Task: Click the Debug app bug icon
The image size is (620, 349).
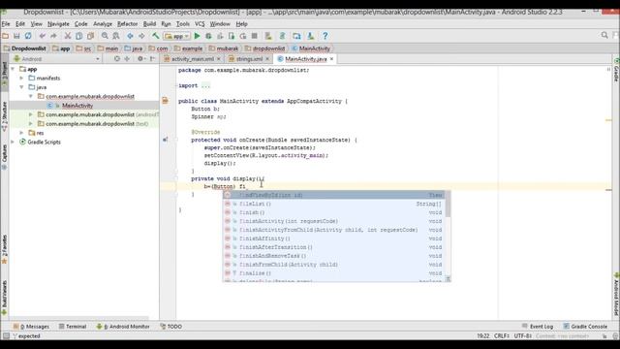Action: (208, 36)
